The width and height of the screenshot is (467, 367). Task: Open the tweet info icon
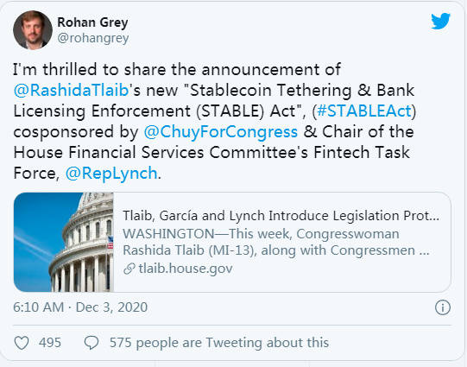click(443, 307)
